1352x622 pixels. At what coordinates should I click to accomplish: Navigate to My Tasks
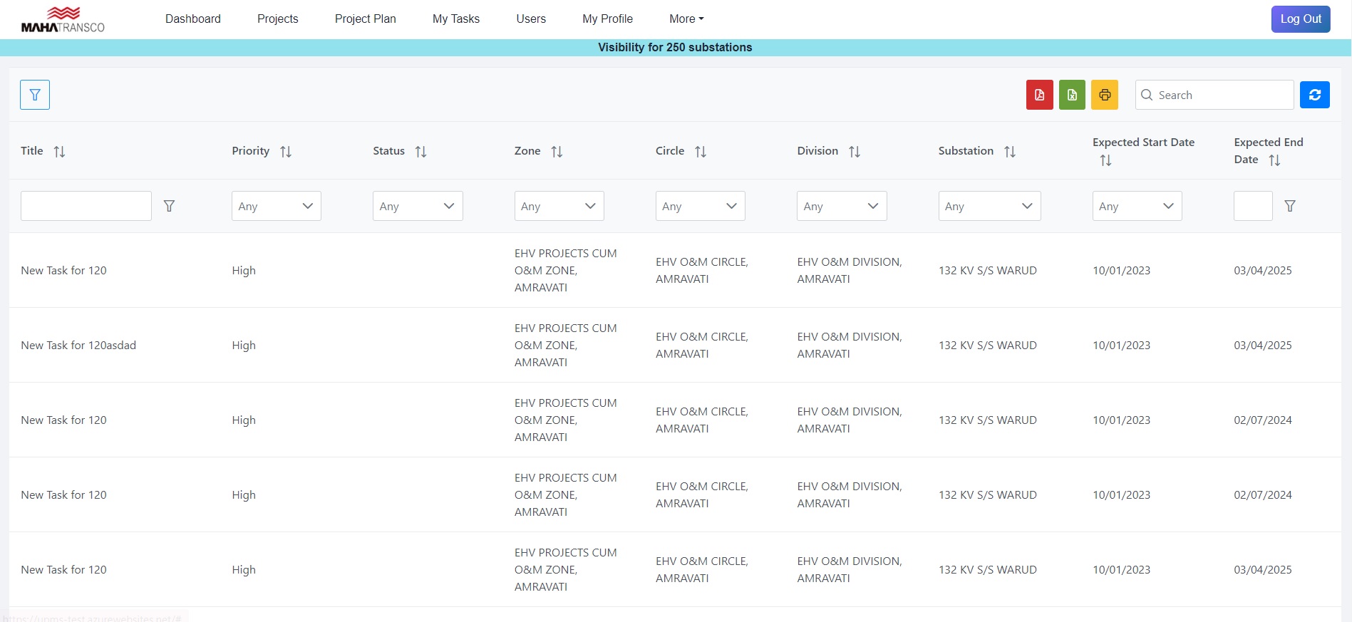point(456,19)
